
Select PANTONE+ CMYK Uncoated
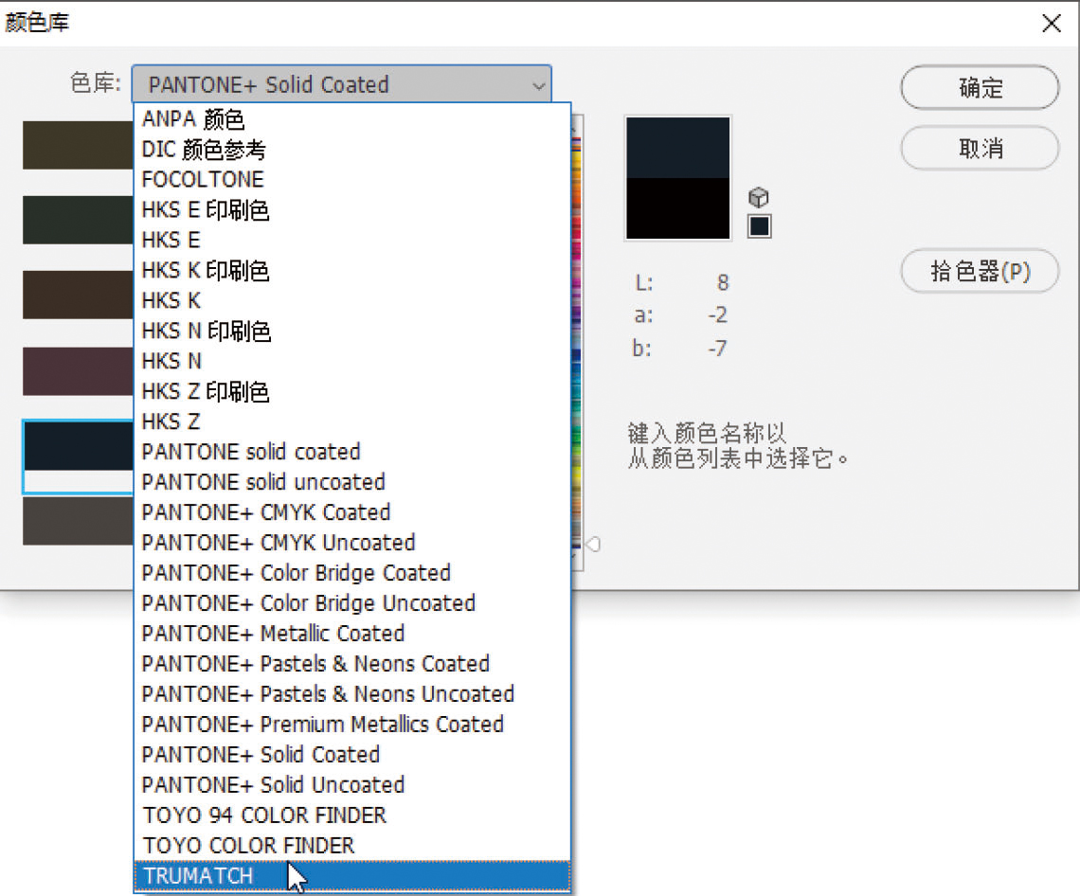[352, 544]
